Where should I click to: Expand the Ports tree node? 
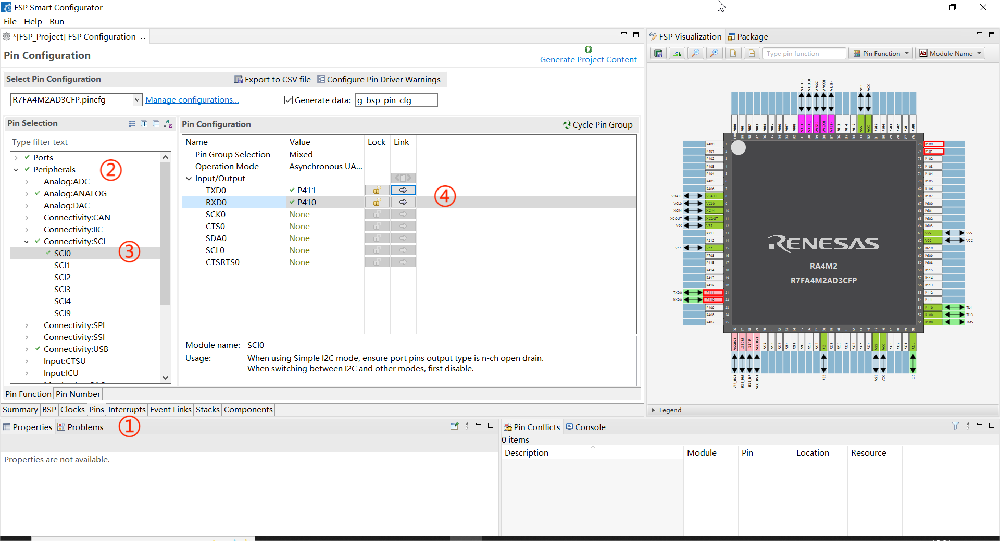pyautogui.click(x=16, y=158)
